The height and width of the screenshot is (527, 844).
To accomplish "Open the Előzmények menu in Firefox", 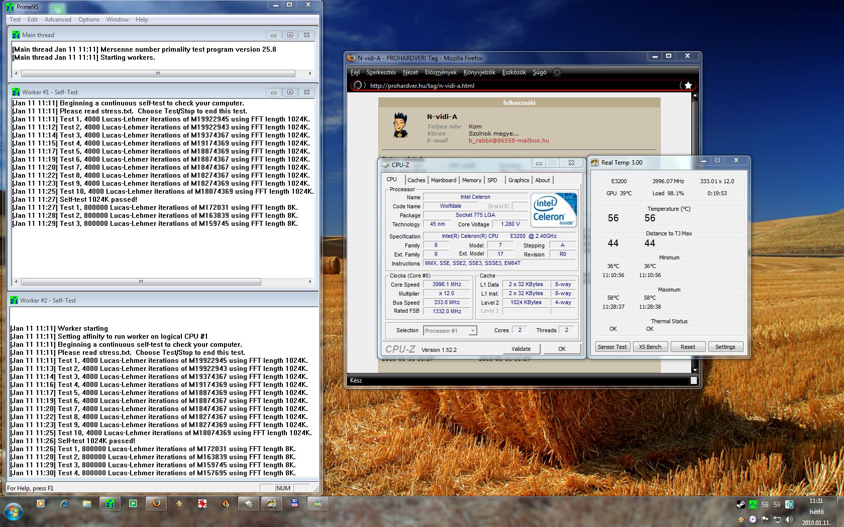I will click(x=441, y=72).
